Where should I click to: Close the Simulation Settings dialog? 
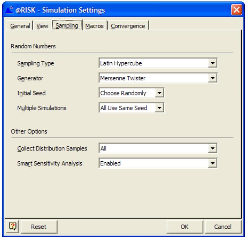pyautogui.click(x=237, y=9)
